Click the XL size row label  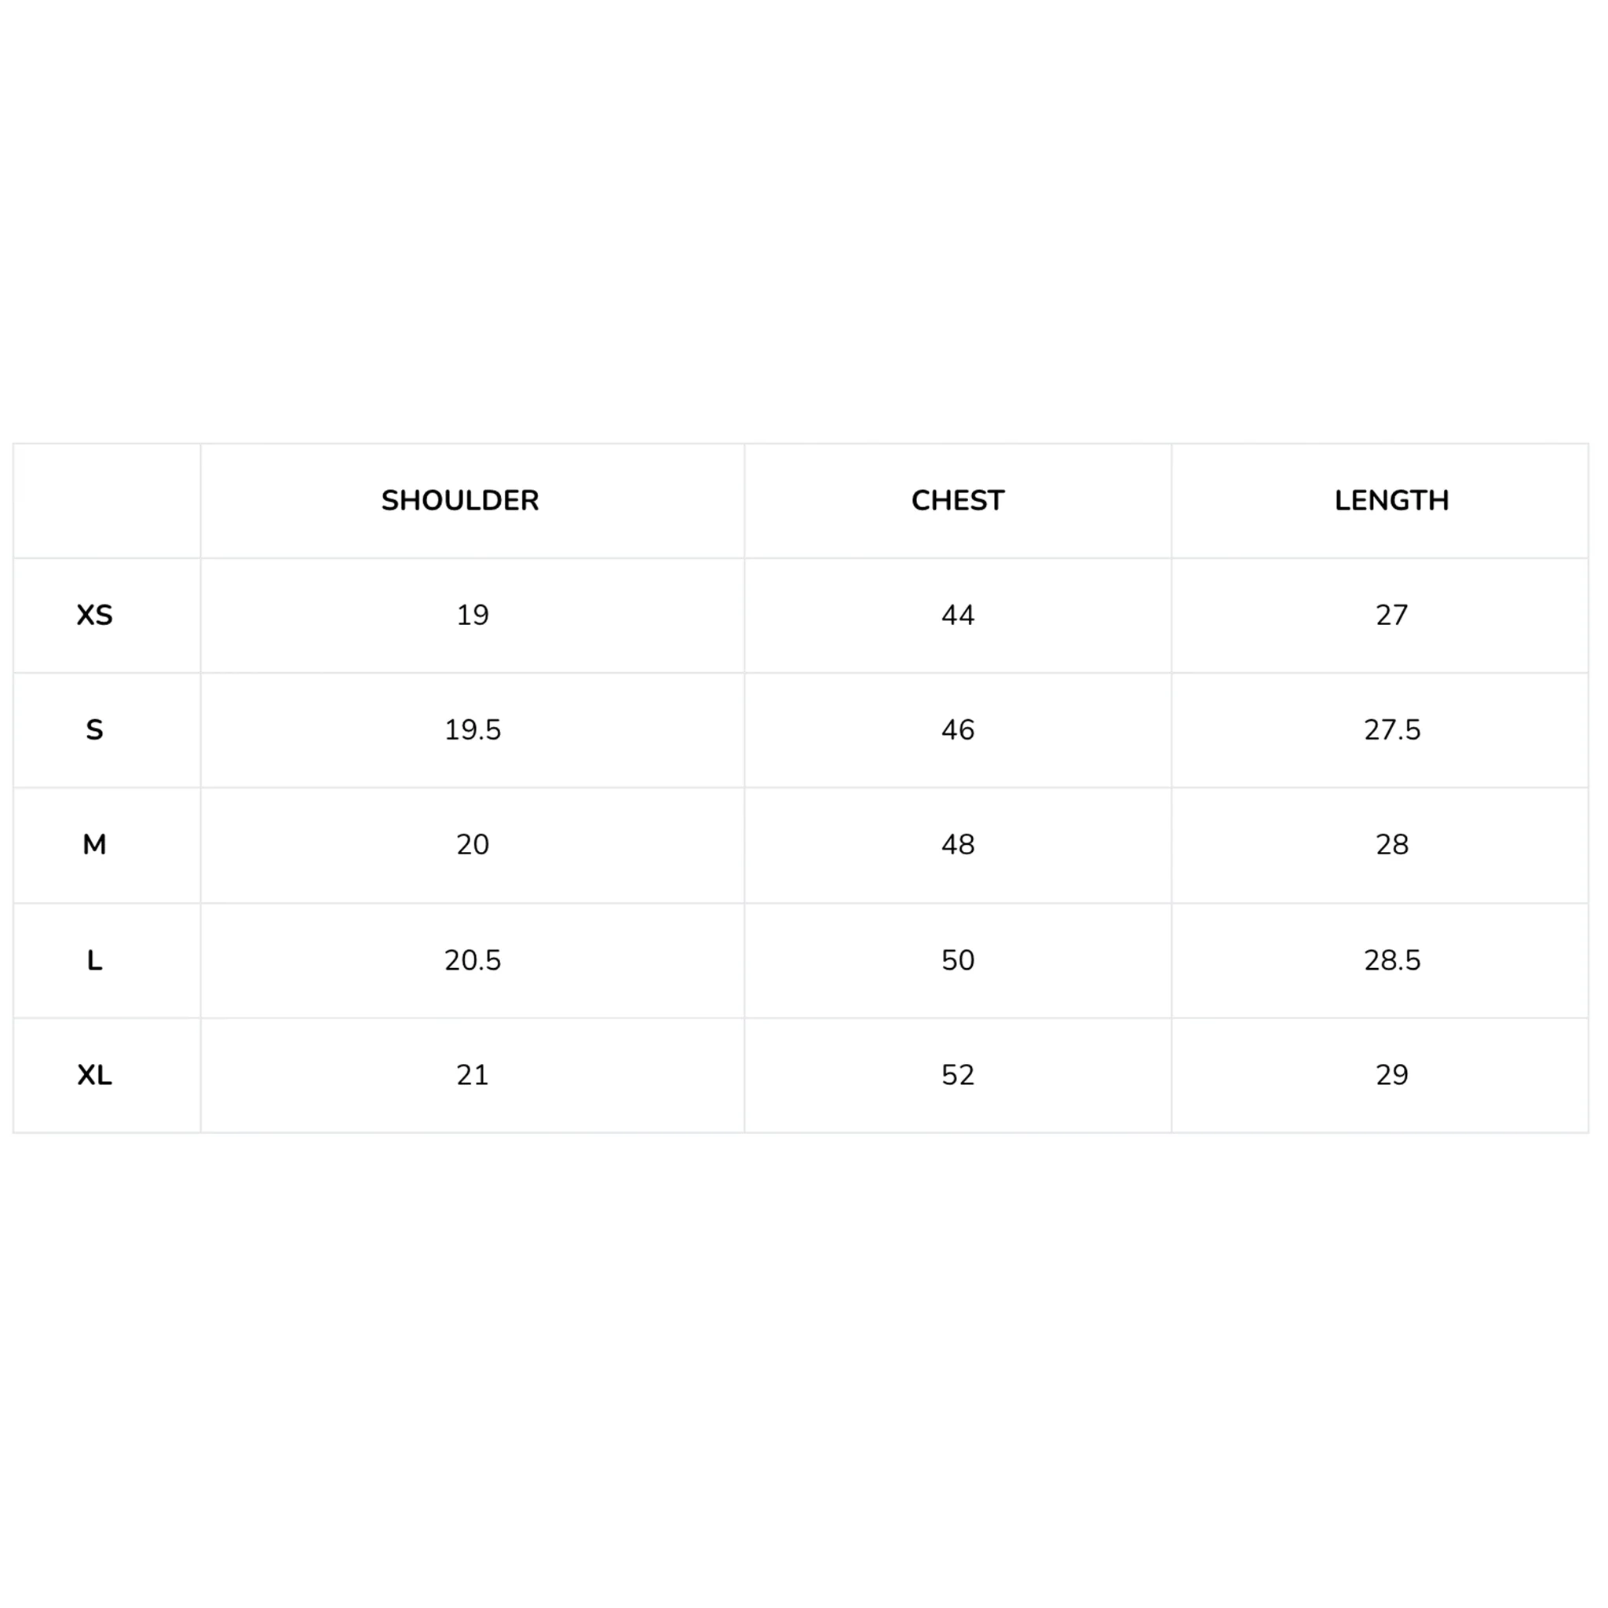94,1076
